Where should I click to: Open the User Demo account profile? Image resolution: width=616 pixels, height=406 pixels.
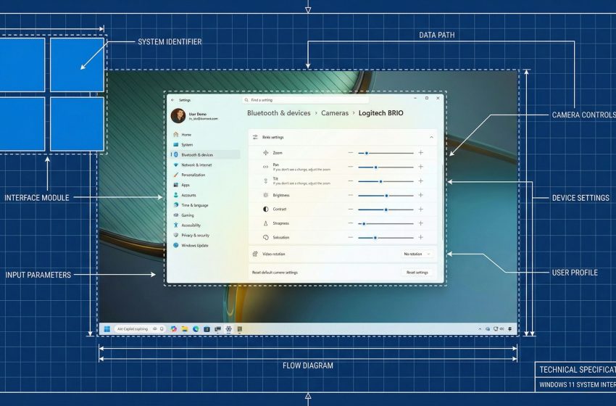pyautogui.click(x=194, y=116)
